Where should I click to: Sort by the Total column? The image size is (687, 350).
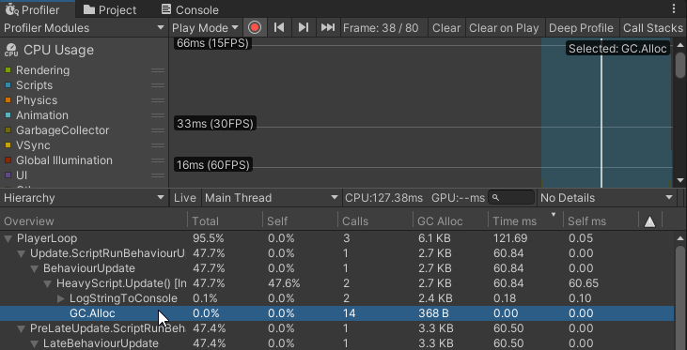[226, 221]
